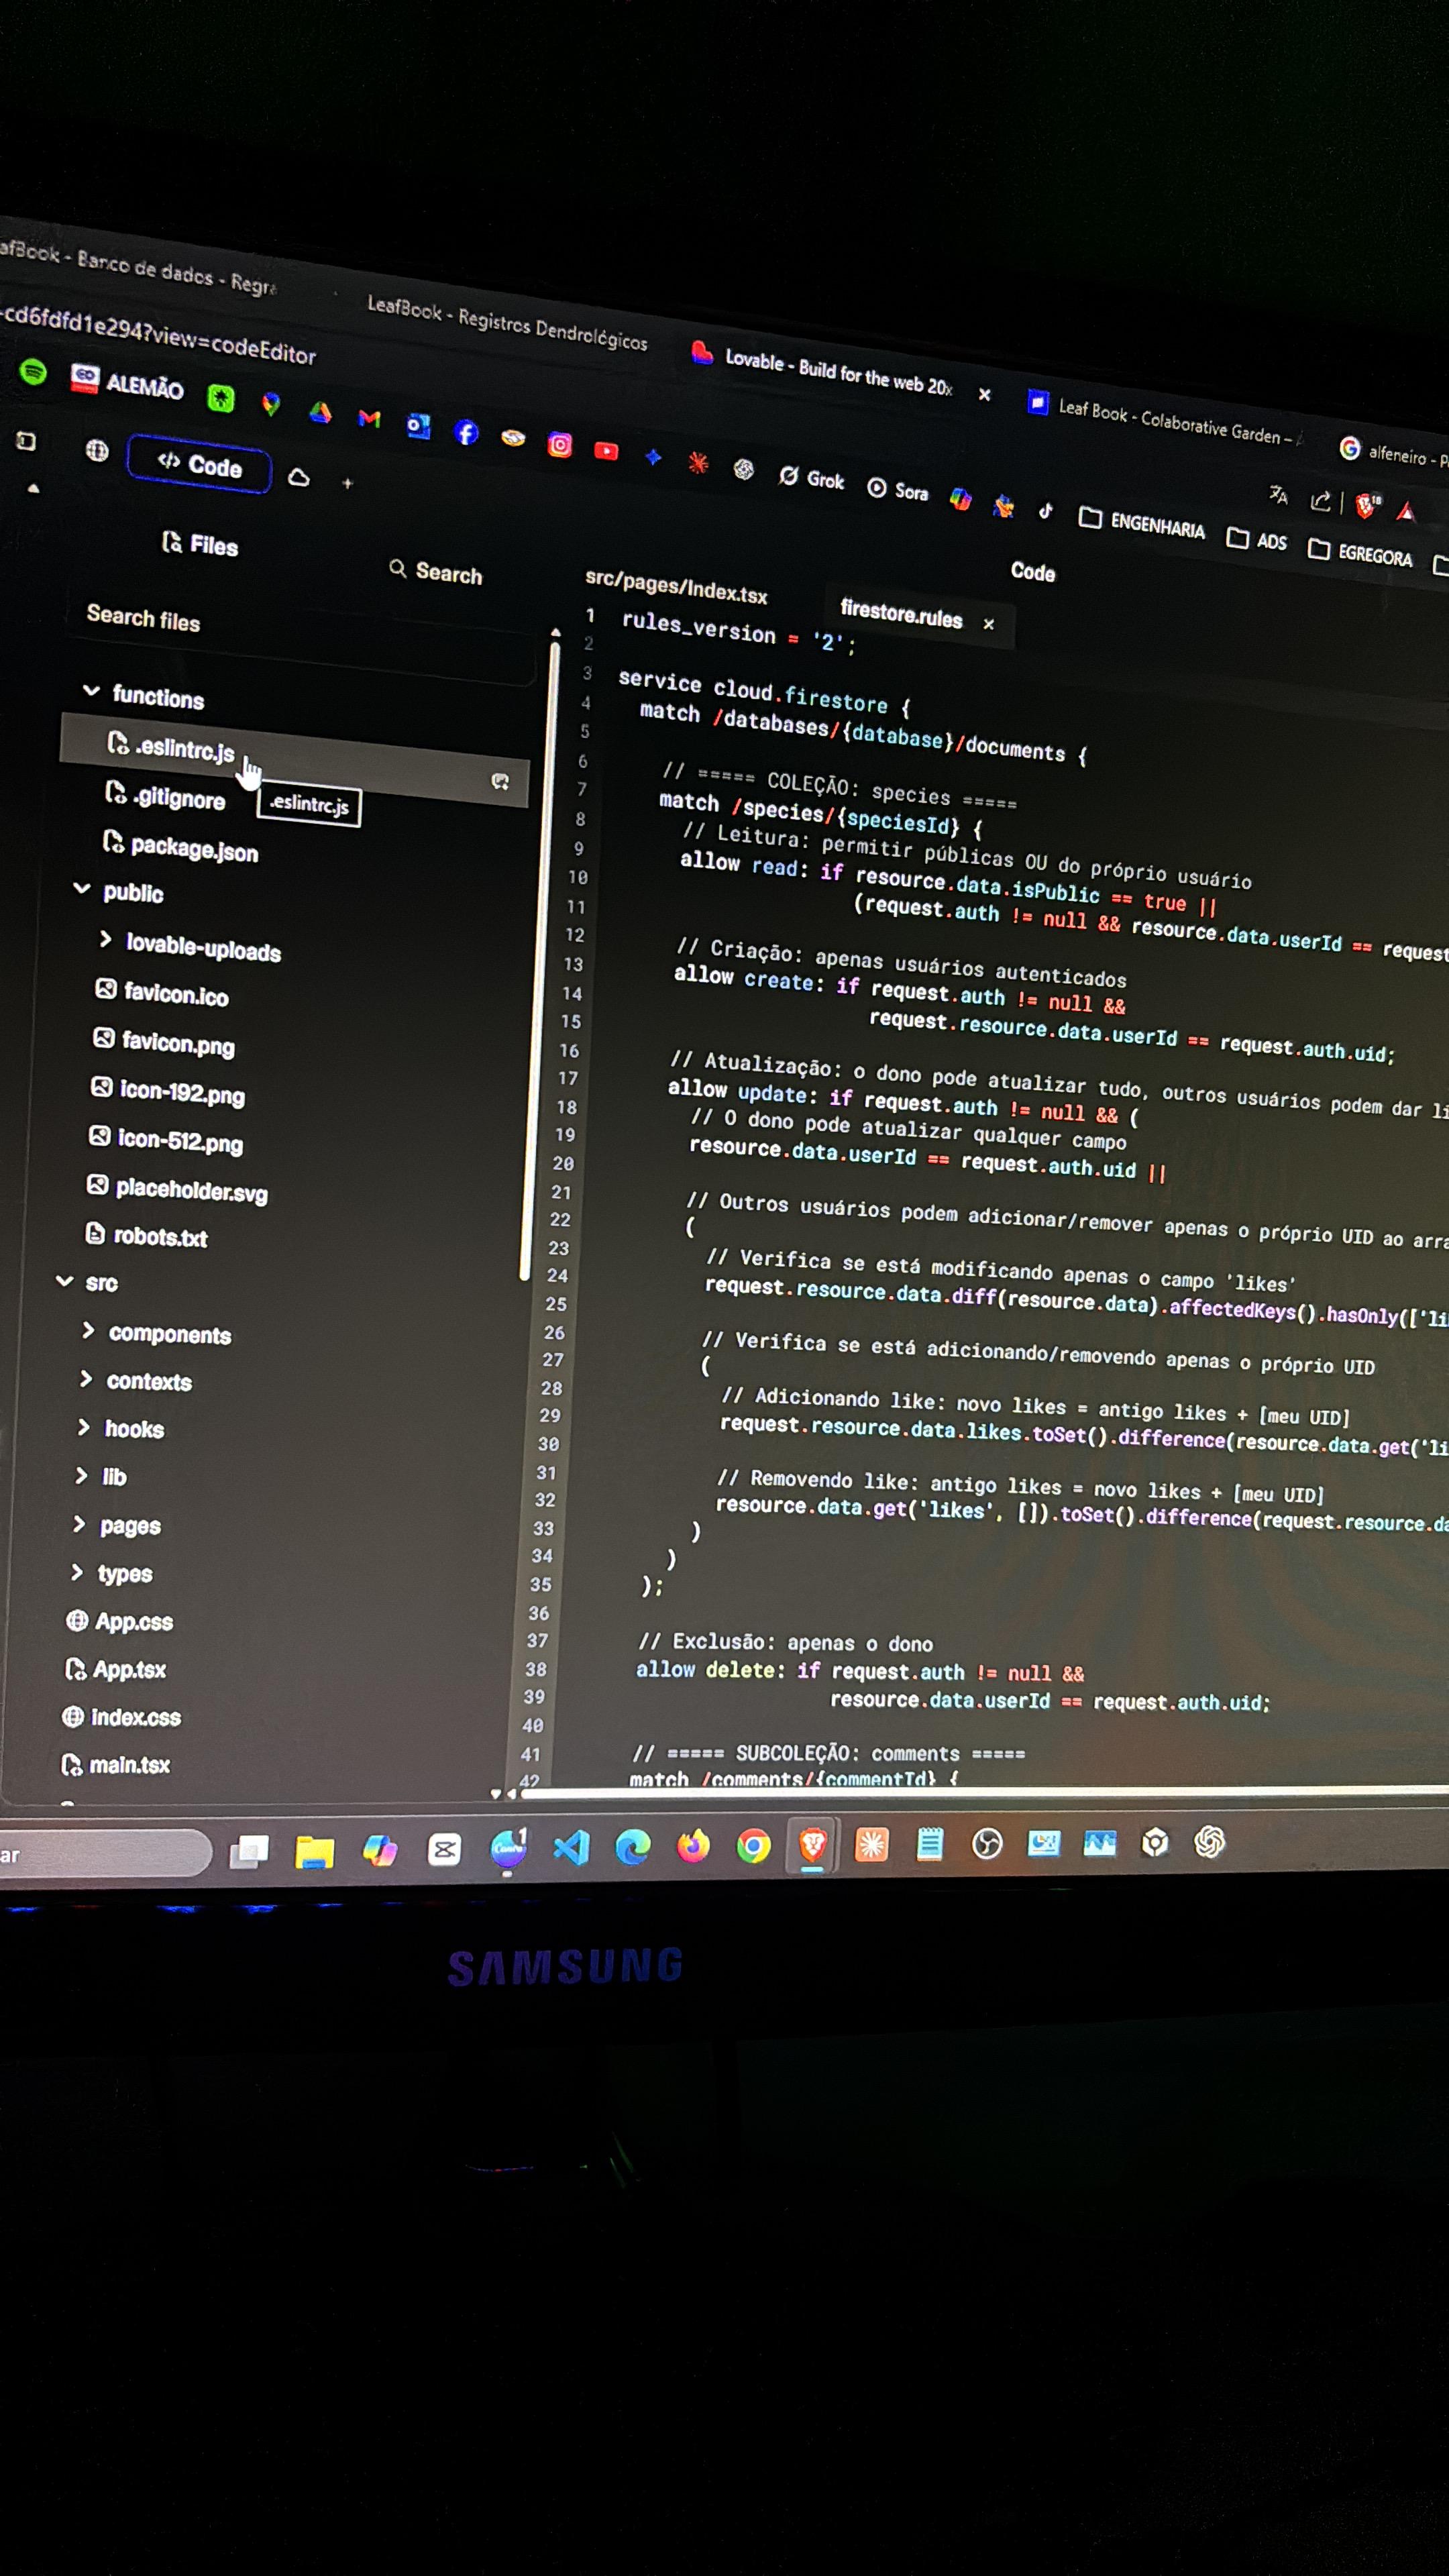The width and height of the screenshot is (1449, 2576).
Task: Open the Google Maps bookmark icon
Action: 271,404
